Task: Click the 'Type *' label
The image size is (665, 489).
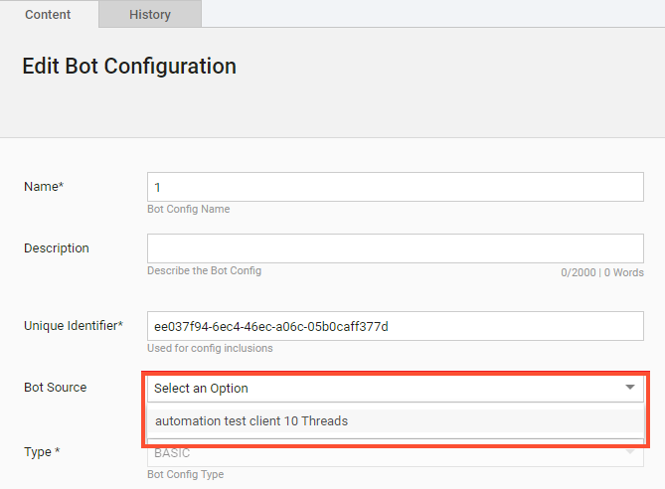Action: click(x=42, y=452)
